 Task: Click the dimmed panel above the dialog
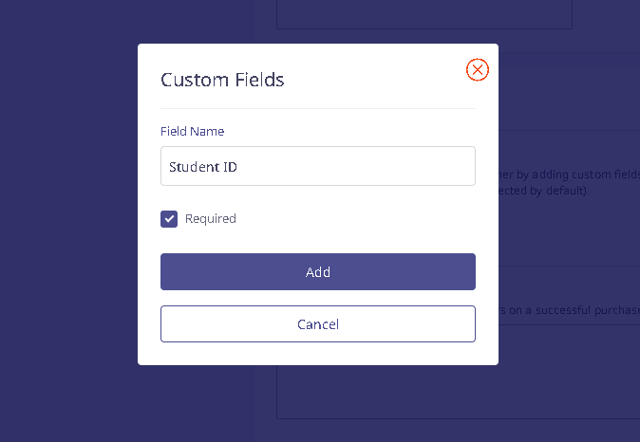coord(424,14)
